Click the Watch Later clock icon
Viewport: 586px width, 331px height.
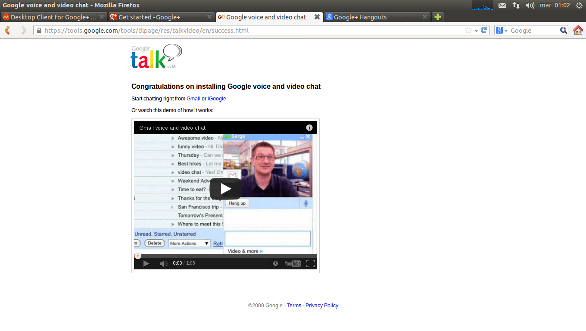point(275,263)
